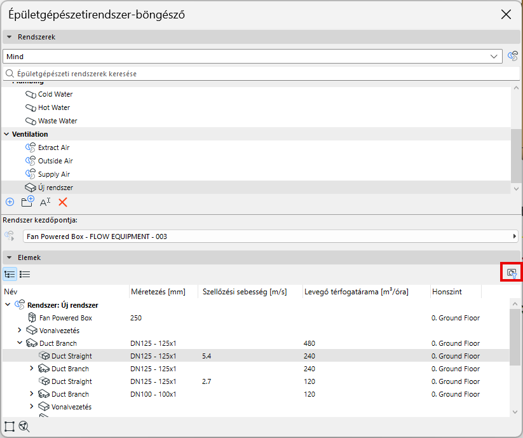Expand the Duct Branch row with 240 airflow

pyautogui.click(x=32, y=369)
